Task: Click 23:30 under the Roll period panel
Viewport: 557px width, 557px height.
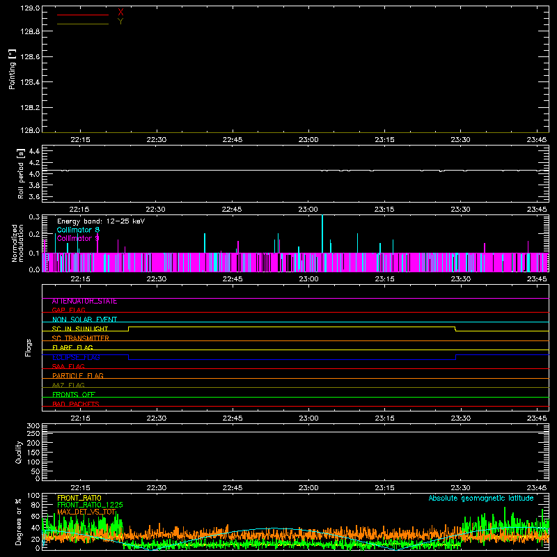Action: pos(460,210)
